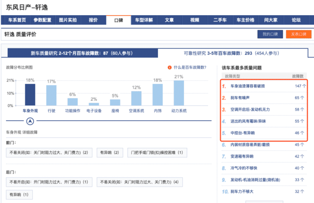This screenshot has height=203, width=314.
Task: Open the 报价 tab
Action: (x=93, y=20)
